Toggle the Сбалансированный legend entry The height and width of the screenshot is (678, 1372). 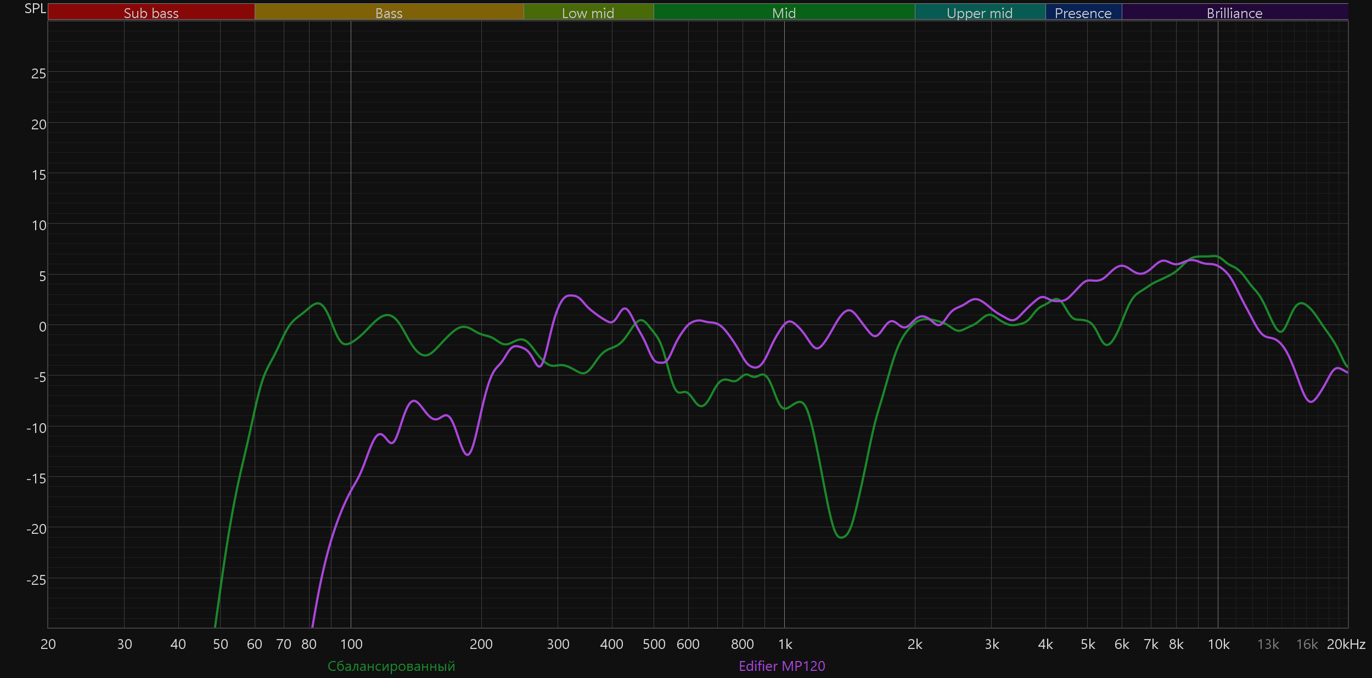(391, 666)
